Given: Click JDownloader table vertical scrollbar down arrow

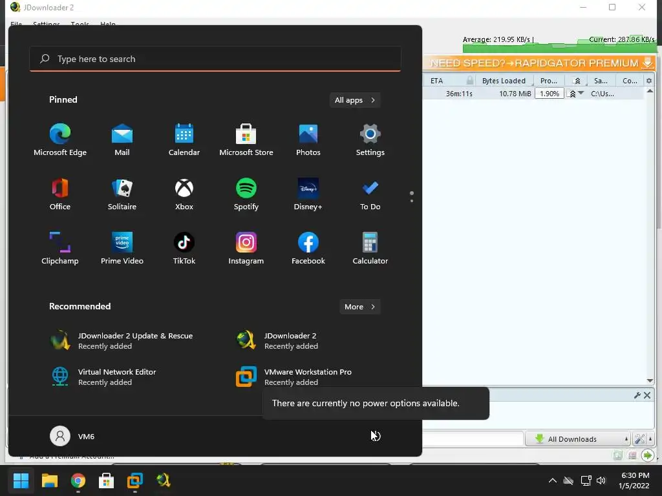Looking at the screenshot, I should 650,380.
